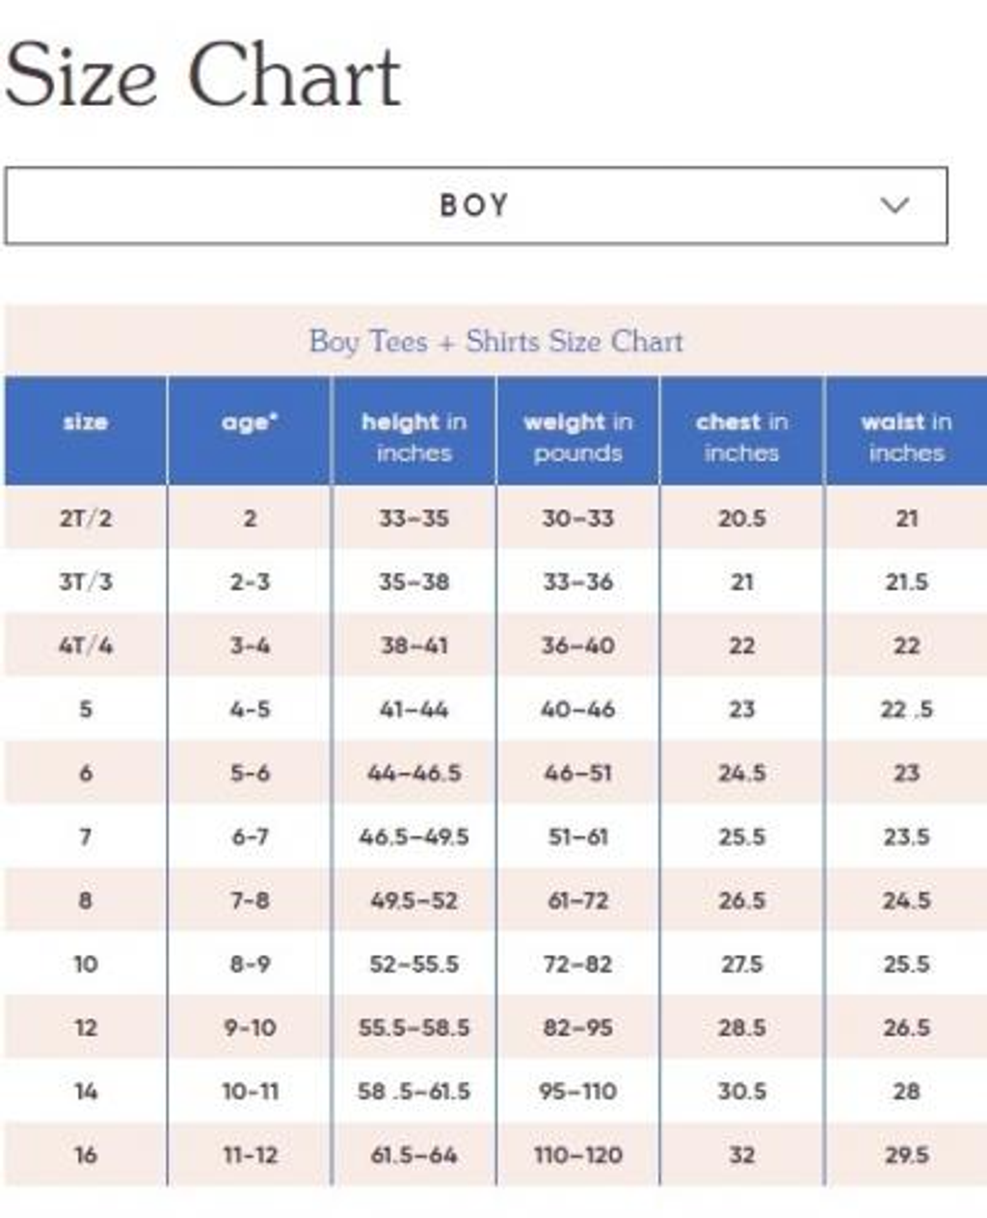
Task: Click the 7-8 age cell
Action: pos(250,900)
